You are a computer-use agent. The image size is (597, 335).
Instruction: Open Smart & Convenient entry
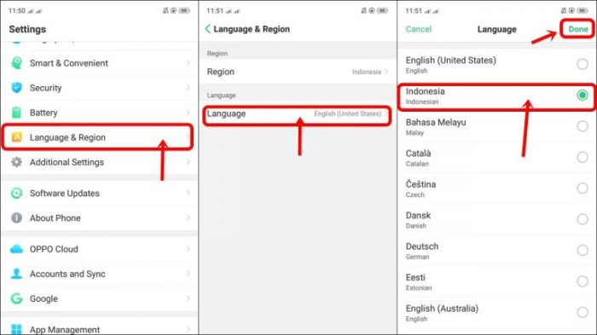click(x=99, y=63)
